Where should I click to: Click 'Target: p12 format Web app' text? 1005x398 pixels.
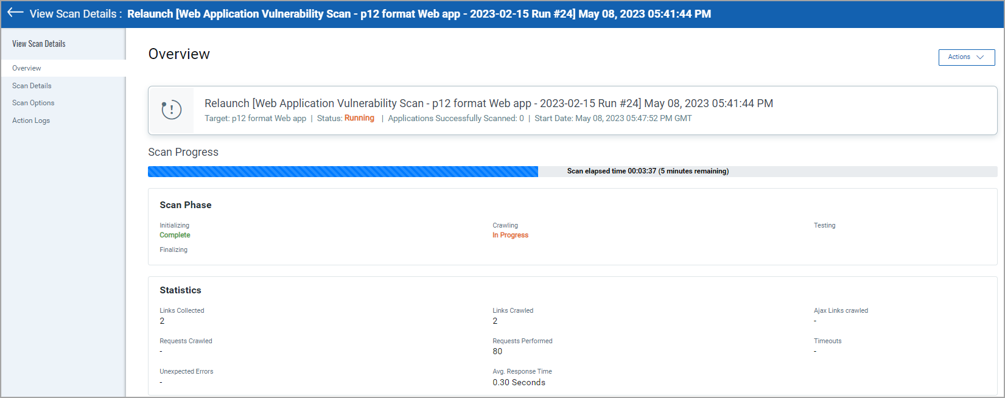click(255, 119)
